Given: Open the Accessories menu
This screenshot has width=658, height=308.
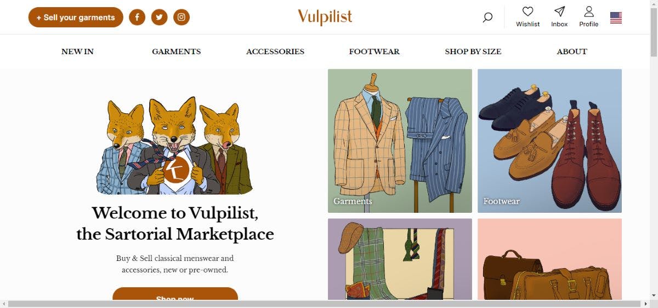Looking at the screenshot, I should coord(275,51).
